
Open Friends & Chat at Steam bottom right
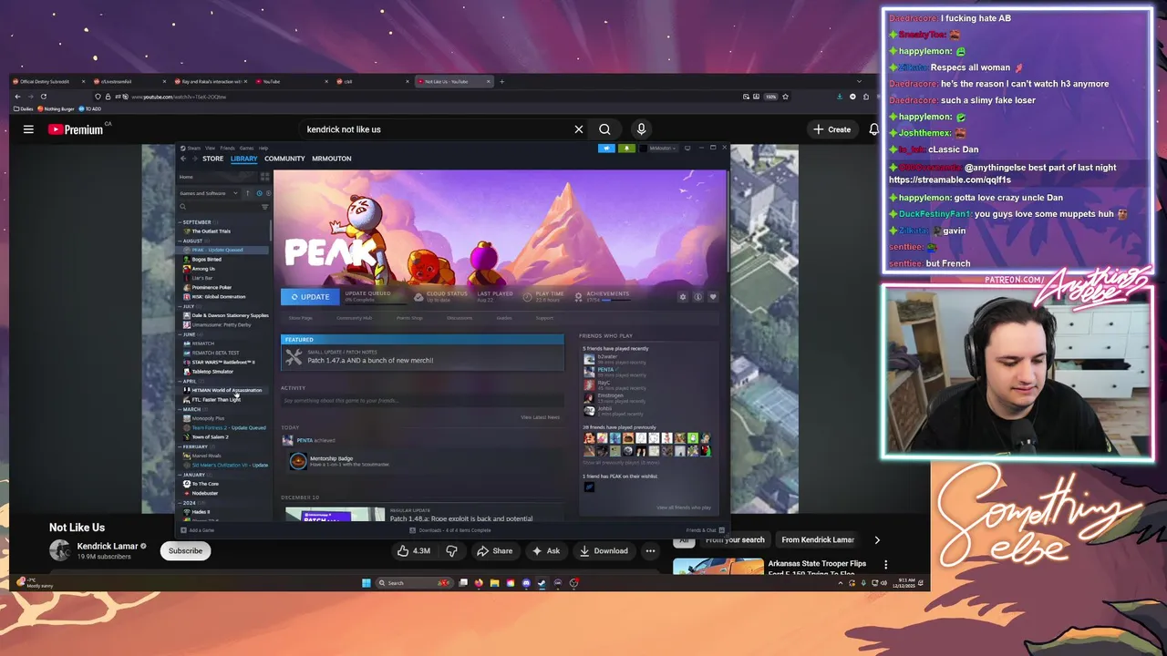click(705, 530)
